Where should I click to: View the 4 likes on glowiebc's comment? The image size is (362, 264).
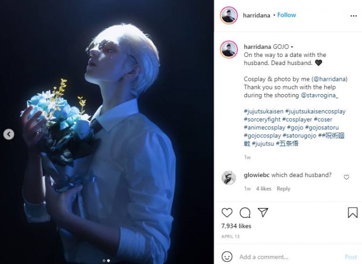coord(263,189)
